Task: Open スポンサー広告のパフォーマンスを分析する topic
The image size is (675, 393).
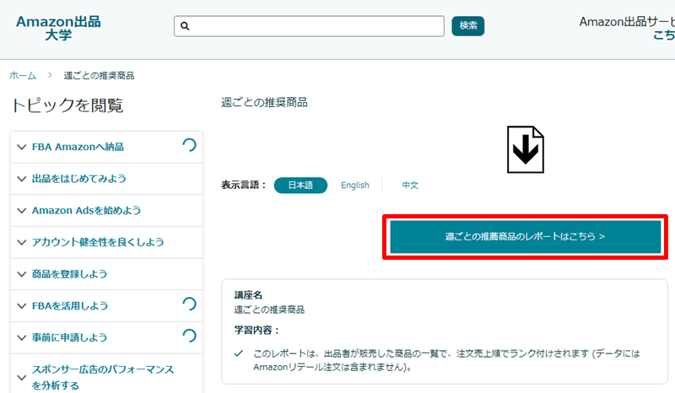Action: (103, 378)
